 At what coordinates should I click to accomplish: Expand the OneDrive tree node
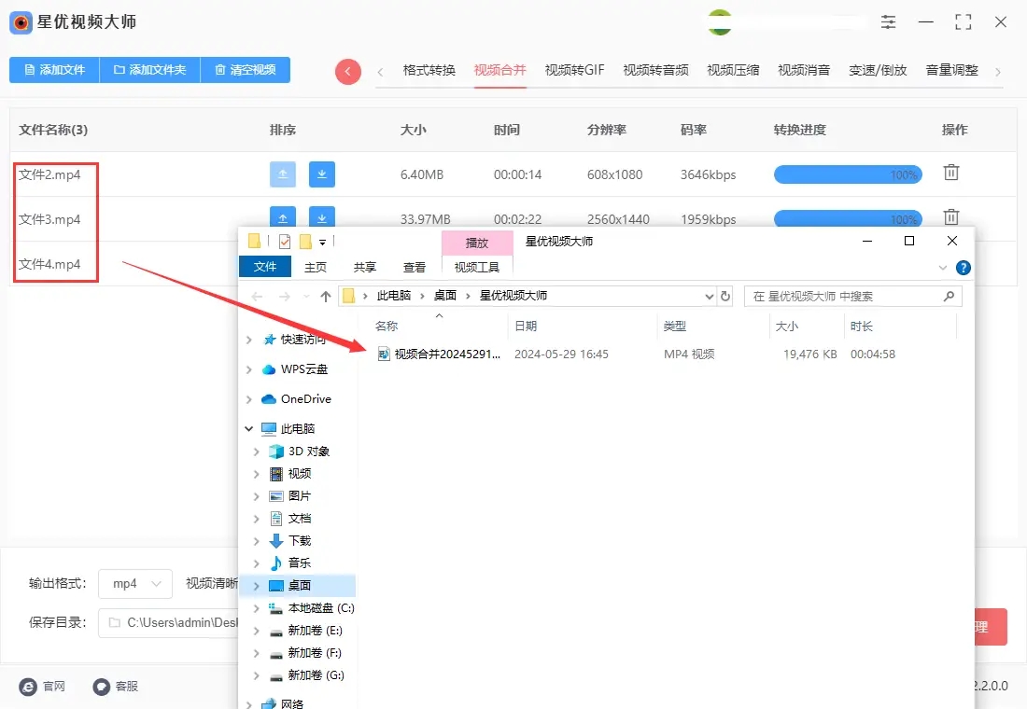tap(249, 399)
